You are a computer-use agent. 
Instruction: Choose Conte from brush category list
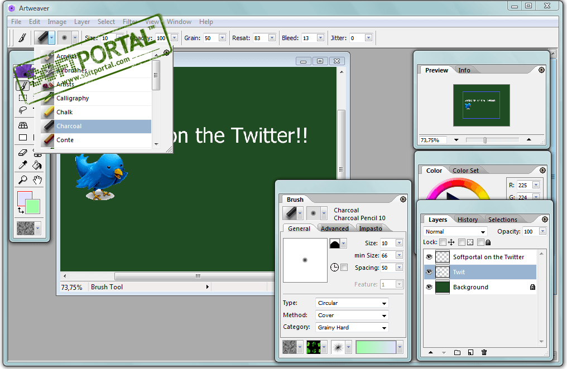96,140
